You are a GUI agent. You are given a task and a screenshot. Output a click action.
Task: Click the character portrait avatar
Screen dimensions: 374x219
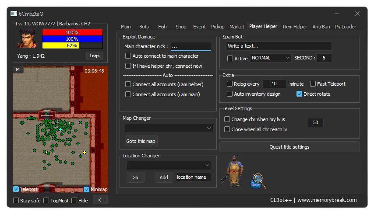point(27,38)
